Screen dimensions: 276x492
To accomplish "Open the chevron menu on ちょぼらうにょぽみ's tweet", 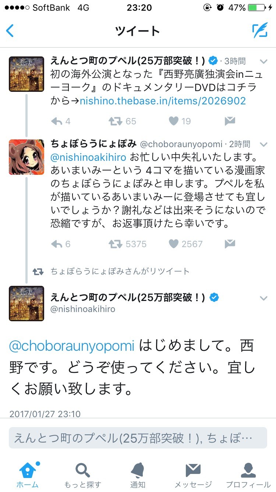I will 263,144.
